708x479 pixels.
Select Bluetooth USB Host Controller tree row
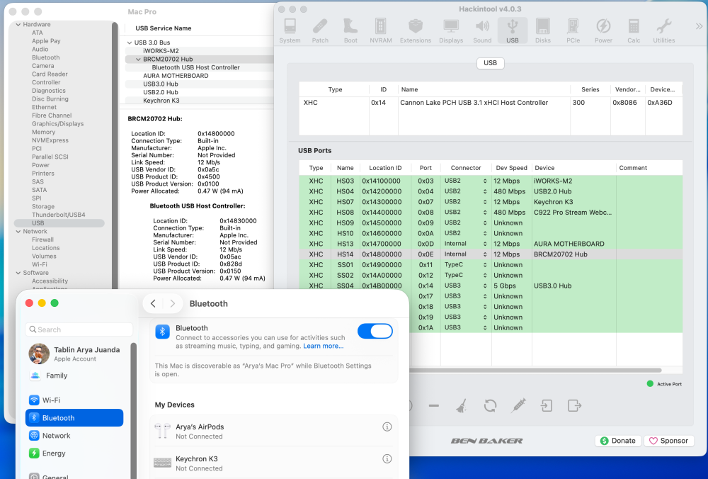click(x=195, y=67)
